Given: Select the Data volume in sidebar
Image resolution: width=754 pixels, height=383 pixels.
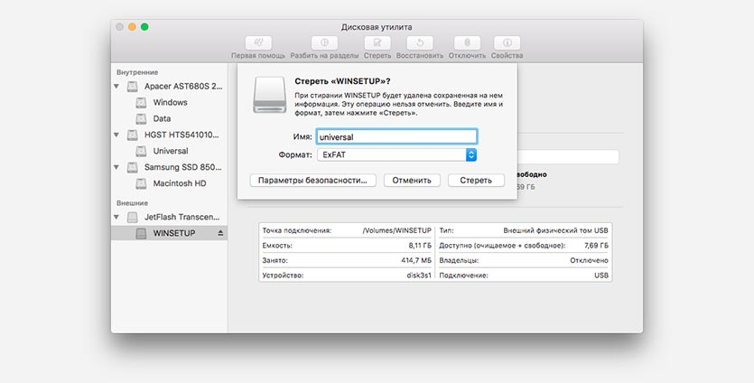Looking at the screenshot, I should 162,118.
